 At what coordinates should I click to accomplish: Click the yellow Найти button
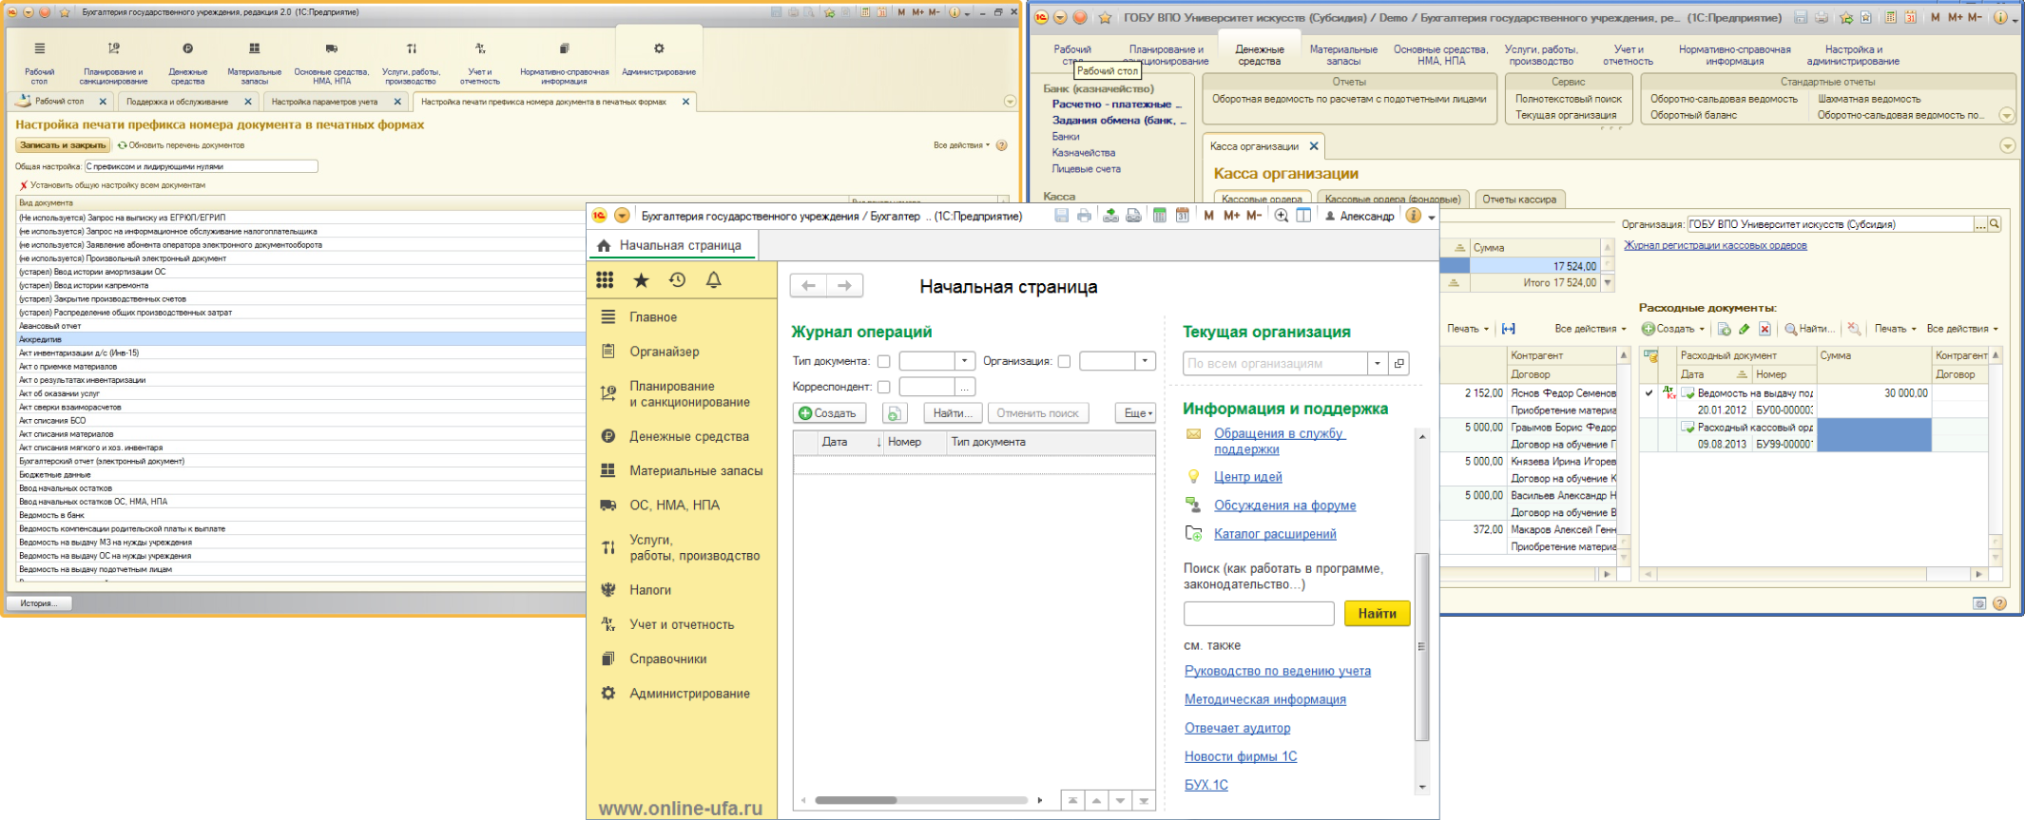1378,614
